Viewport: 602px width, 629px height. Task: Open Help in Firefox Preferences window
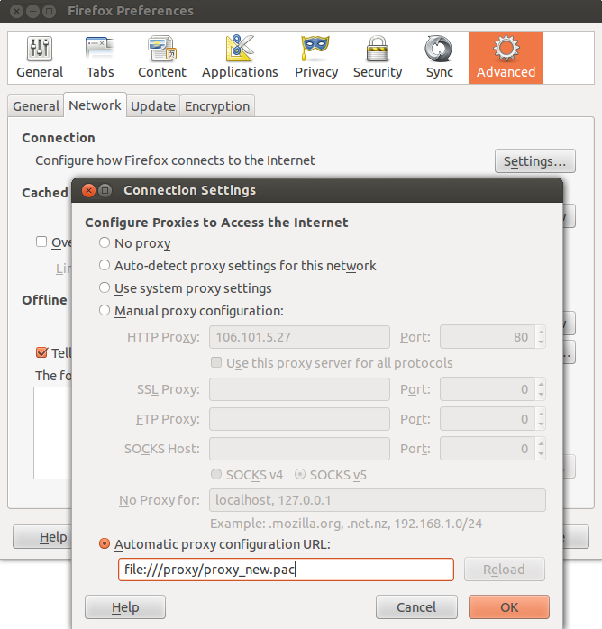point(43,537)
